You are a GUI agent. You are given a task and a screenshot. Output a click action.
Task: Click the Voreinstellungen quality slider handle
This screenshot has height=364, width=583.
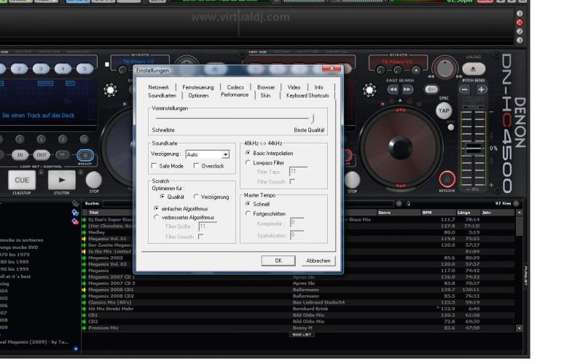313,119
